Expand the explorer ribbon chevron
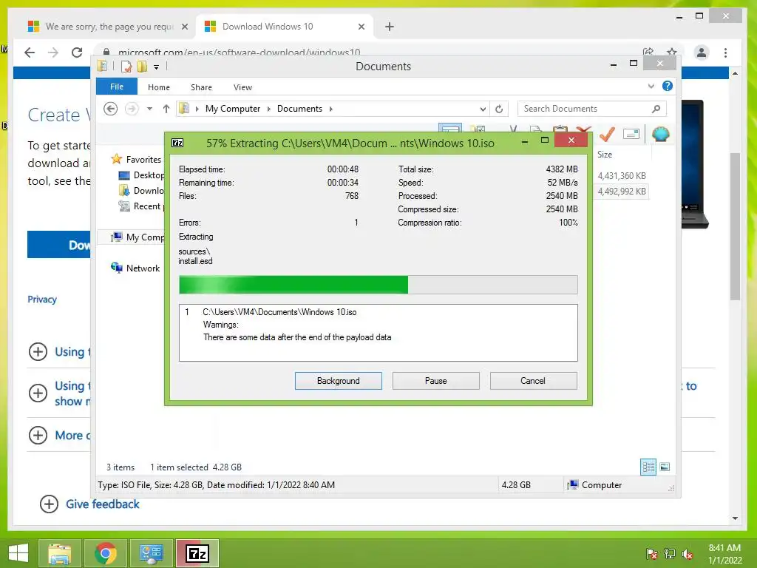This screenshot has width=757, height=568. point(651,86)
